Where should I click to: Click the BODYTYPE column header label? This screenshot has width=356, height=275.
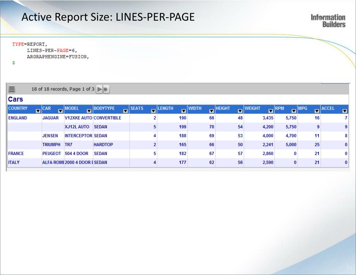click(x=104, y=108)
